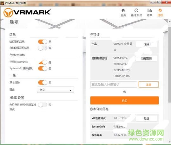Screen dimensions: 171x145
Task: Toggle 扫描 SystemInfo switch
Action: pyautogui.click(x=43, y=62)
